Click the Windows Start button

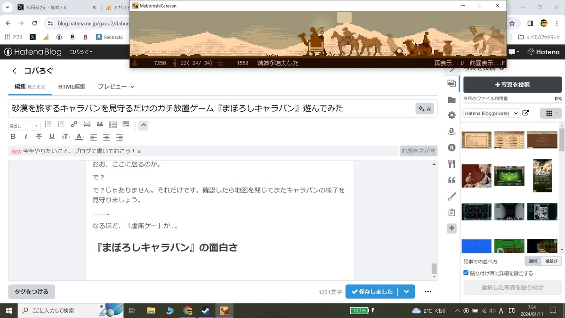(8, 310)
